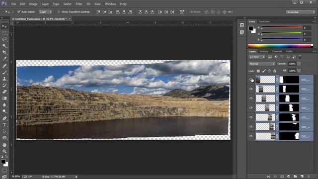318x179 pixels.
Task: Select the Horizontal Type tool
Action: pyautogui.click(x=4, y=125)
